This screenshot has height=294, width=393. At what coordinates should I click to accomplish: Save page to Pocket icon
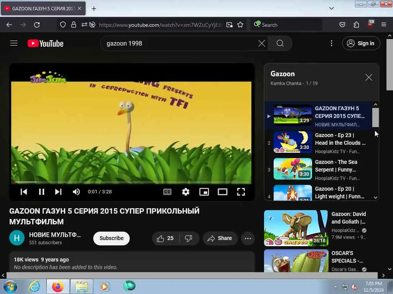pyautogui.click(x=342, y=25)
